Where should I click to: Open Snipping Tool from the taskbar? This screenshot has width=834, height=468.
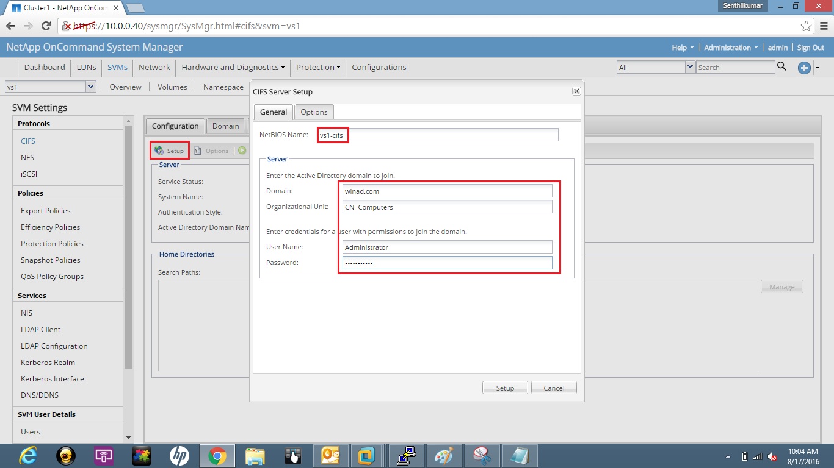(482, 455)
